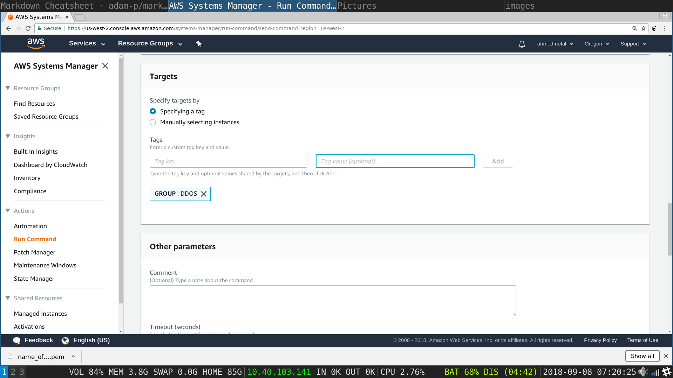Close the AWS Systems Manager sidebar
The height and width of the screenshot is (378, 673).
(x=105, y=66)
